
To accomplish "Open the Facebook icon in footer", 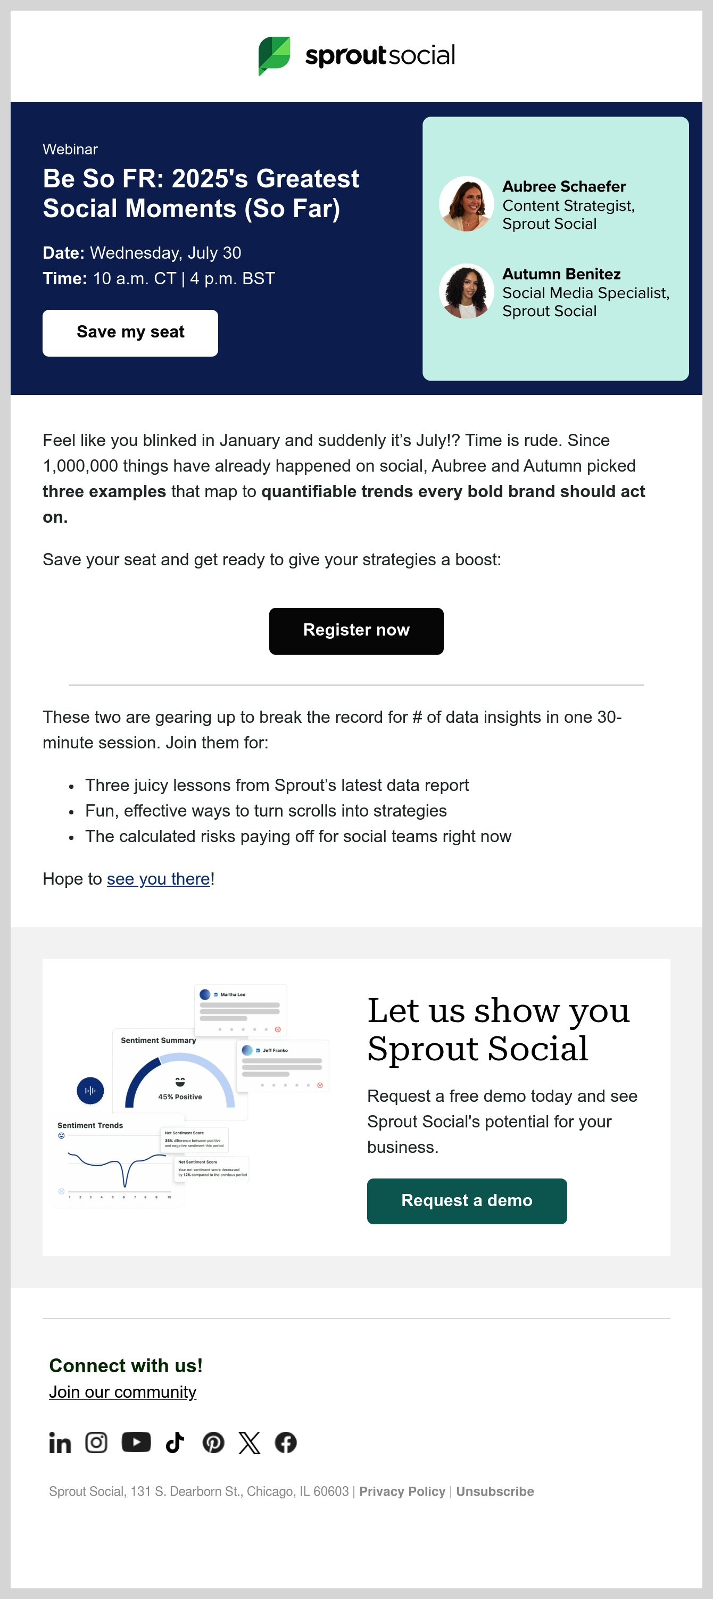I will click(285, 1443).
